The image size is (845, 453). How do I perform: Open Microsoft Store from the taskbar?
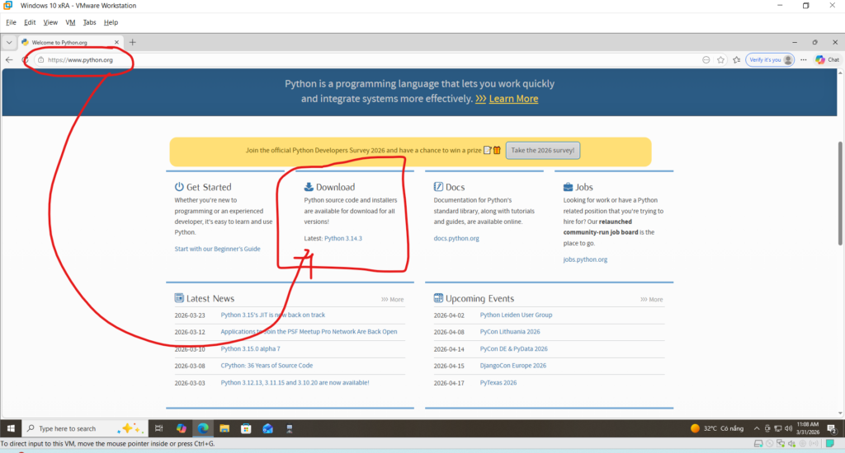(x=246, y=428)
